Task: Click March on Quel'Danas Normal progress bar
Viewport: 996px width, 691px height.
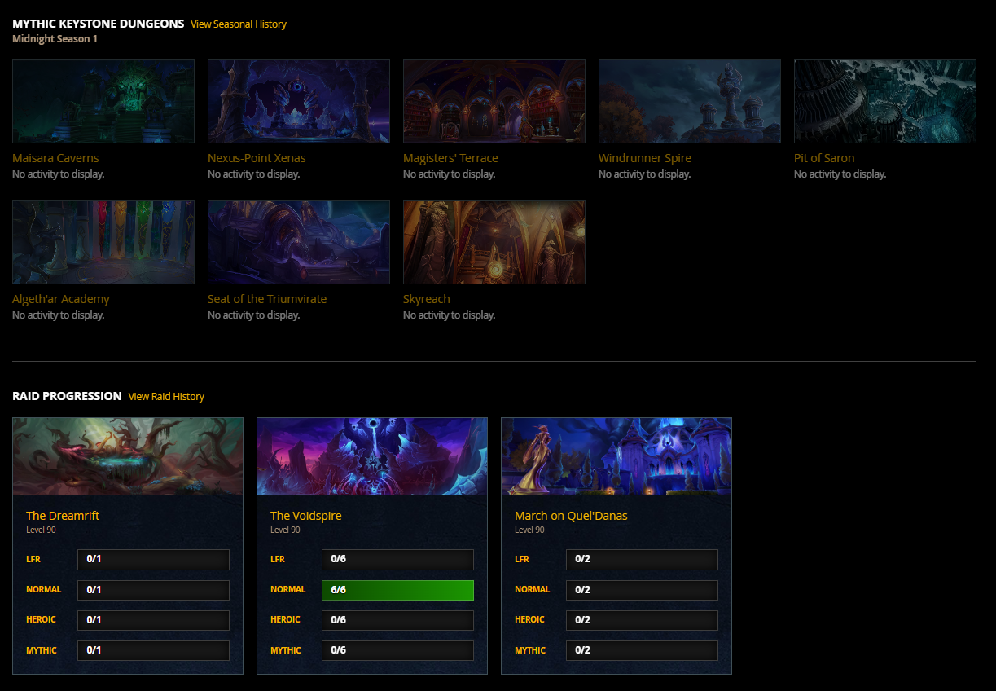Action: pyautogui.click(x=642, y=590)
